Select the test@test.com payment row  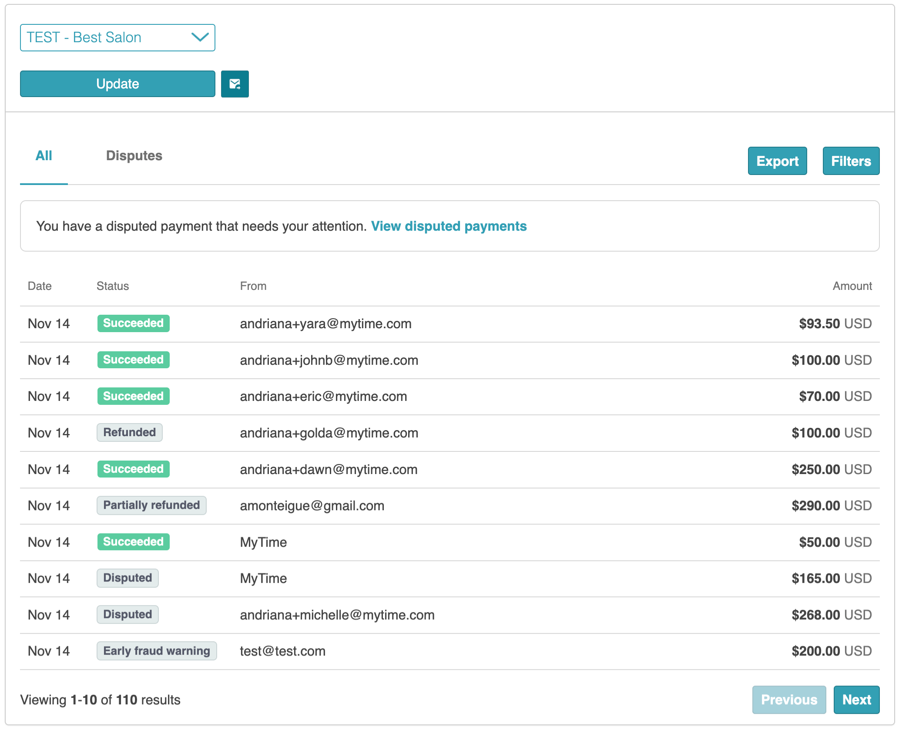click(282, 651)
